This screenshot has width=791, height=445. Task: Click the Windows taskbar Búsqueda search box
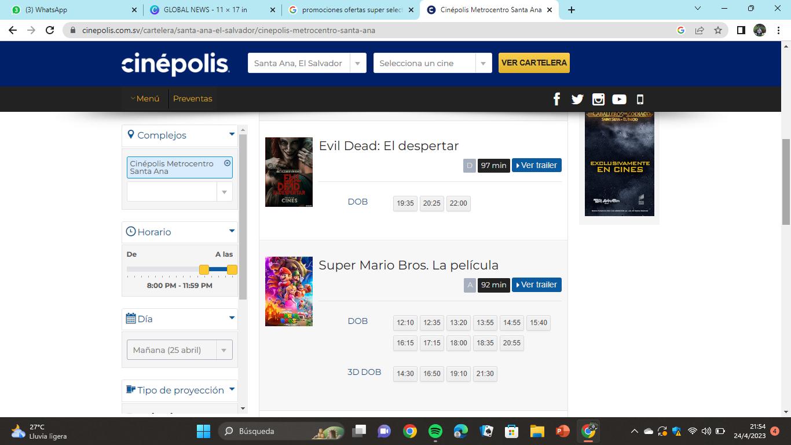click(282, 431)
